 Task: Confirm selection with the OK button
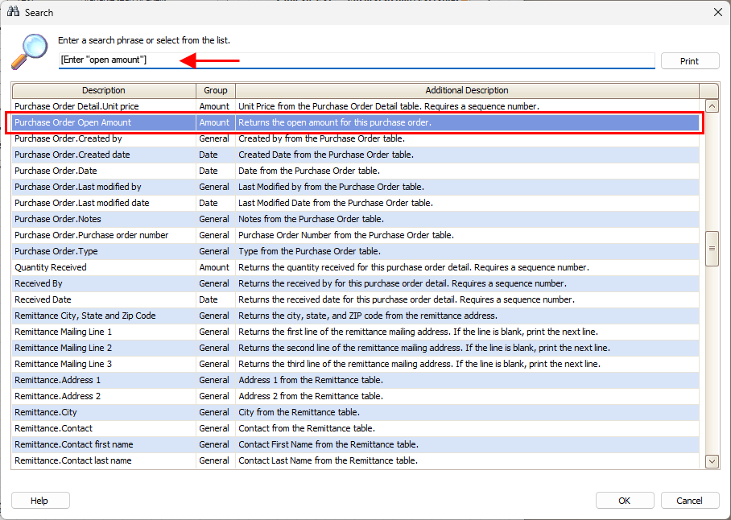tap(624, 501)
